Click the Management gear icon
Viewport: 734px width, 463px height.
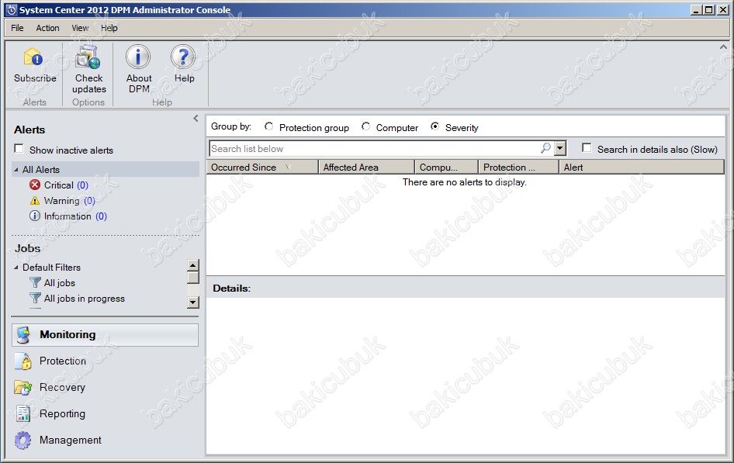click(x=23, y=440)
